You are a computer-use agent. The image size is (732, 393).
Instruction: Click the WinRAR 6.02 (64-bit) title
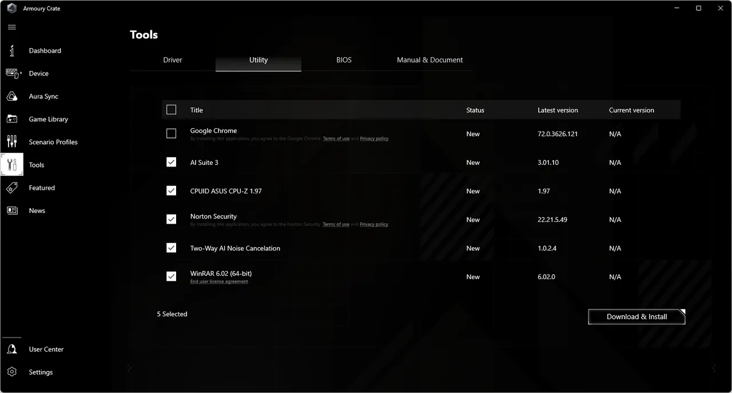(221, 274)
